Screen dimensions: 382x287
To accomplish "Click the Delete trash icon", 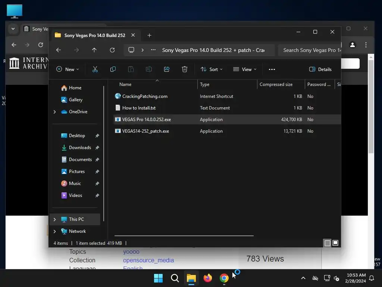I will pyautogui.click(x=184, y=69).
